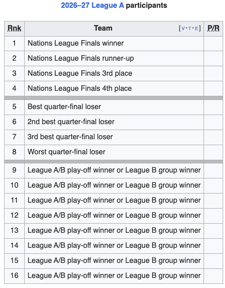
Task: Click rank 9 team cell
Action: pyautogui.click(x=114, y=170)
